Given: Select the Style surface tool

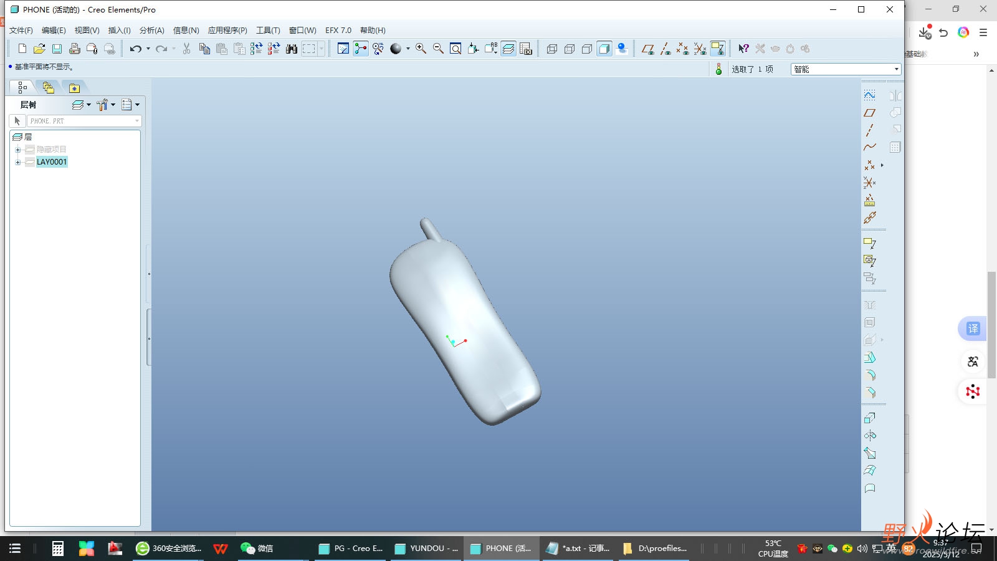Looking at the screenshot, I should (870, 488).
